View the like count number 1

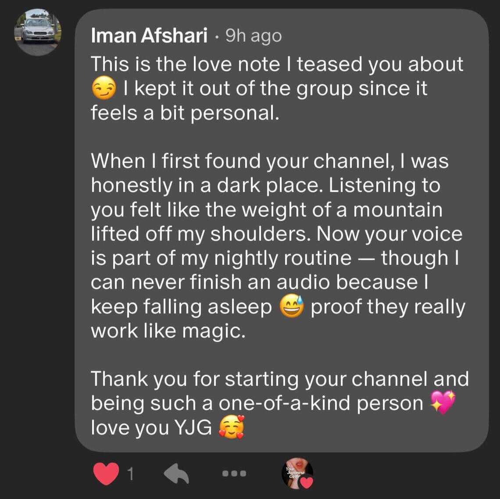click(130, 474)
